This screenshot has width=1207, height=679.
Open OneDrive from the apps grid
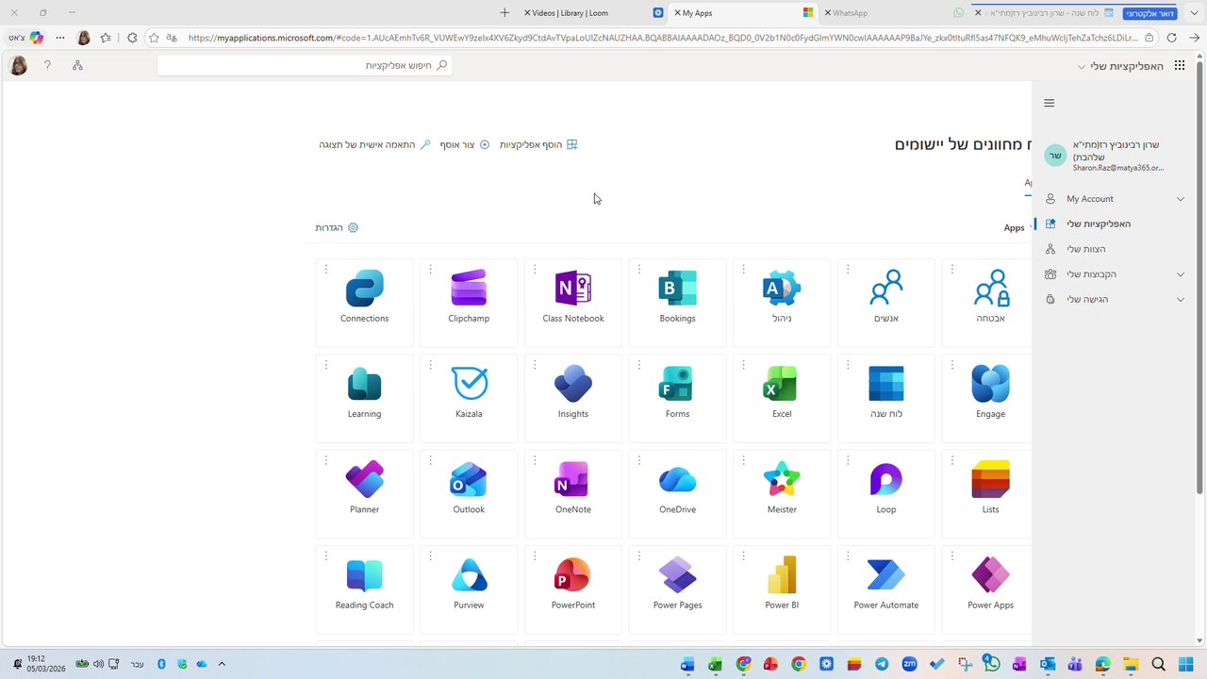point(678,494)
